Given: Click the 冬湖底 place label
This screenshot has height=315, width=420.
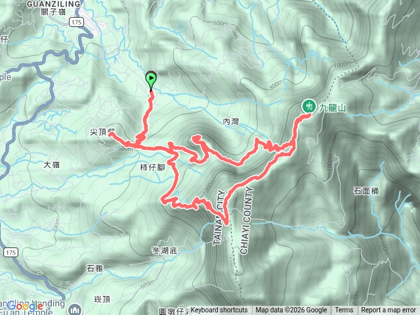Looking at the screenshot, I should 165,251.
